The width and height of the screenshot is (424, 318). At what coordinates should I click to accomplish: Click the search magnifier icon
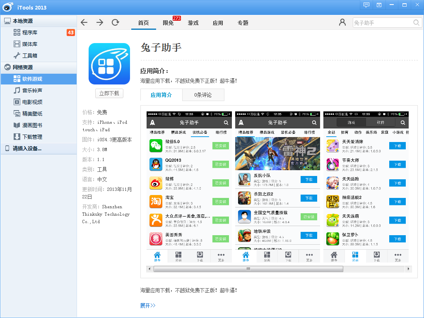(416, 23)
